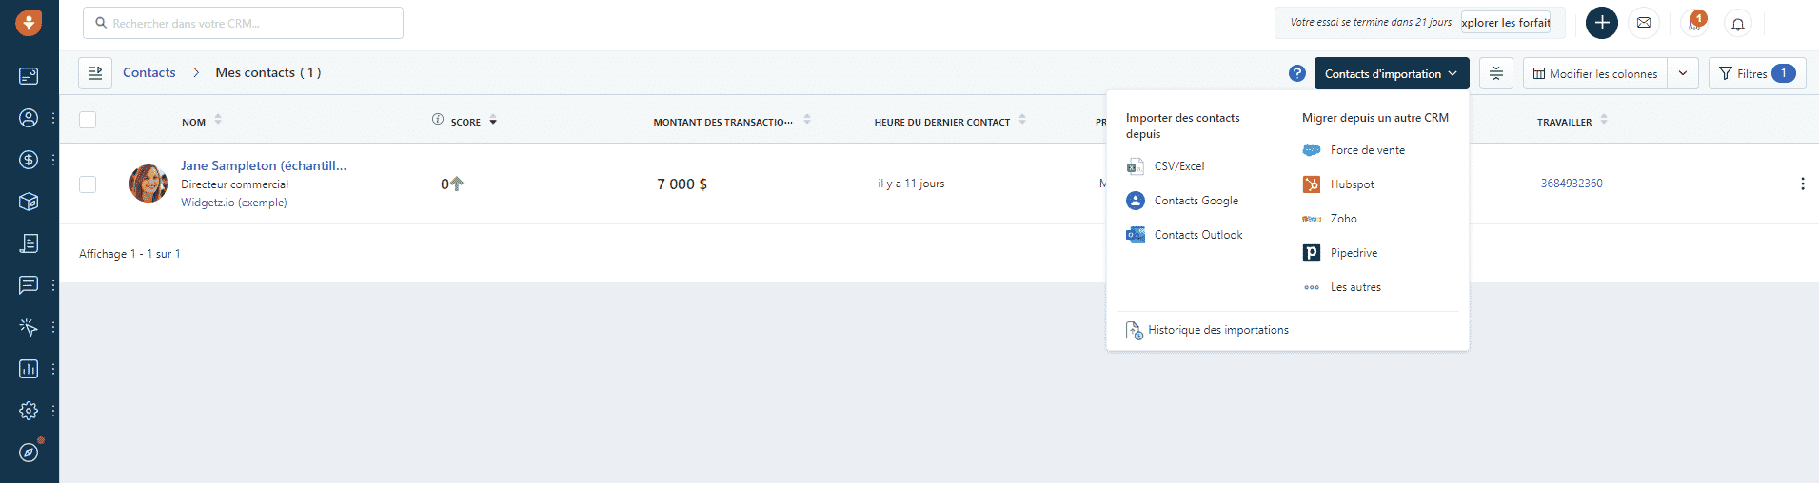Open the Settings gear in sidebar
The height and width of the screenshot is (483, 1819).
coord(29,411)
